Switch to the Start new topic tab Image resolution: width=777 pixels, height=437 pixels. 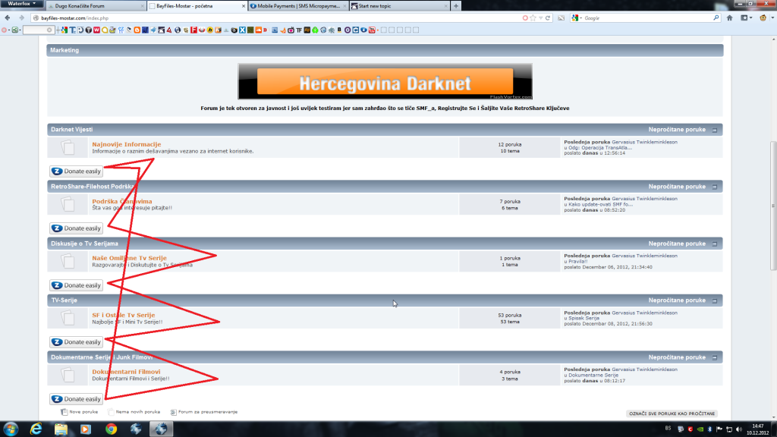[399, 6]
